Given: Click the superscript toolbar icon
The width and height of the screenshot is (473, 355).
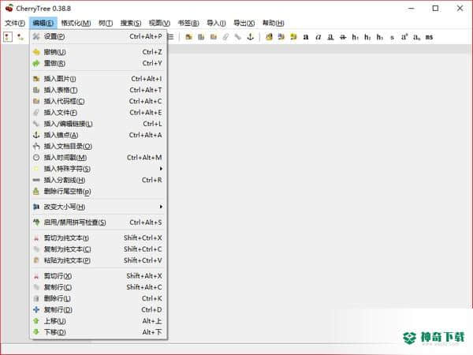Looking at the screenshot, I should (x=404, y=37).
